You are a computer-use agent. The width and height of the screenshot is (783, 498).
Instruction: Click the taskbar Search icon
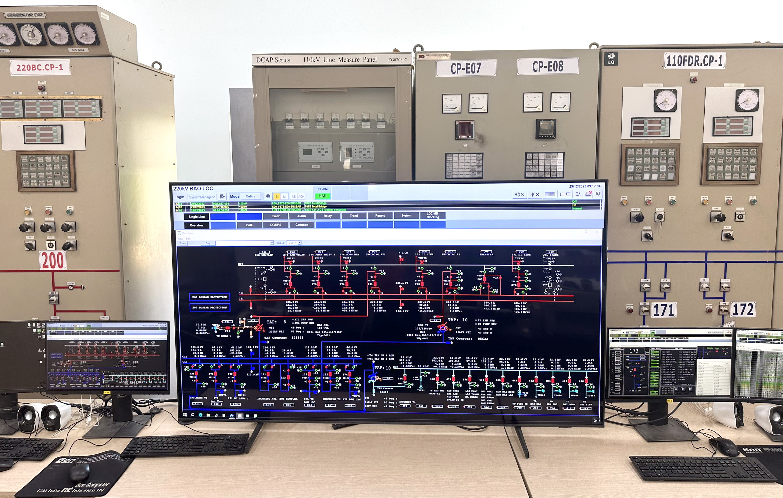pos(192,415)
